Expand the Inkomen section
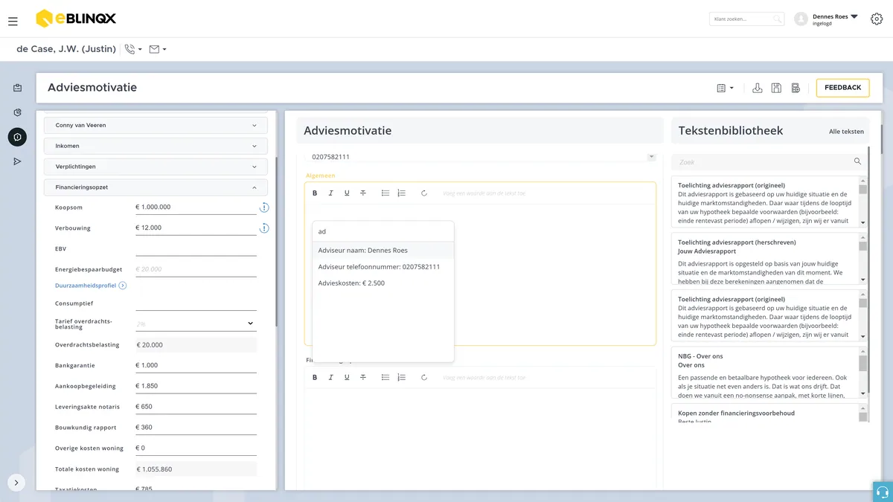 coord(156,146)
